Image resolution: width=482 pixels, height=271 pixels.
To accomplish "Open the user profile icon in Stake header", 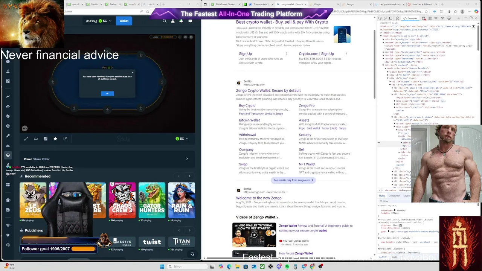I will (173, 21).
